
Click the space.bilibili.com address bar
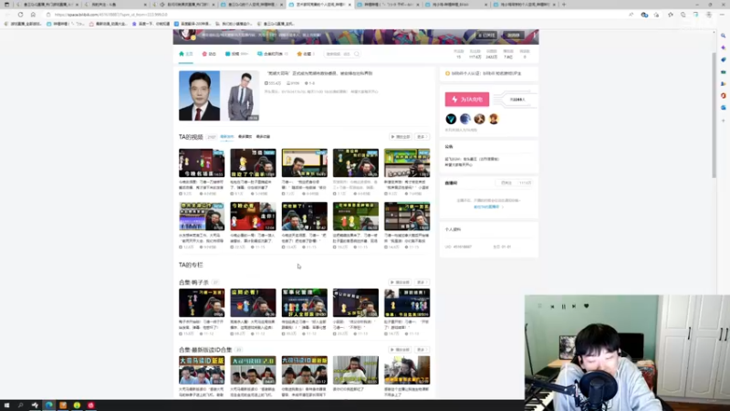(x=335, y=15)
